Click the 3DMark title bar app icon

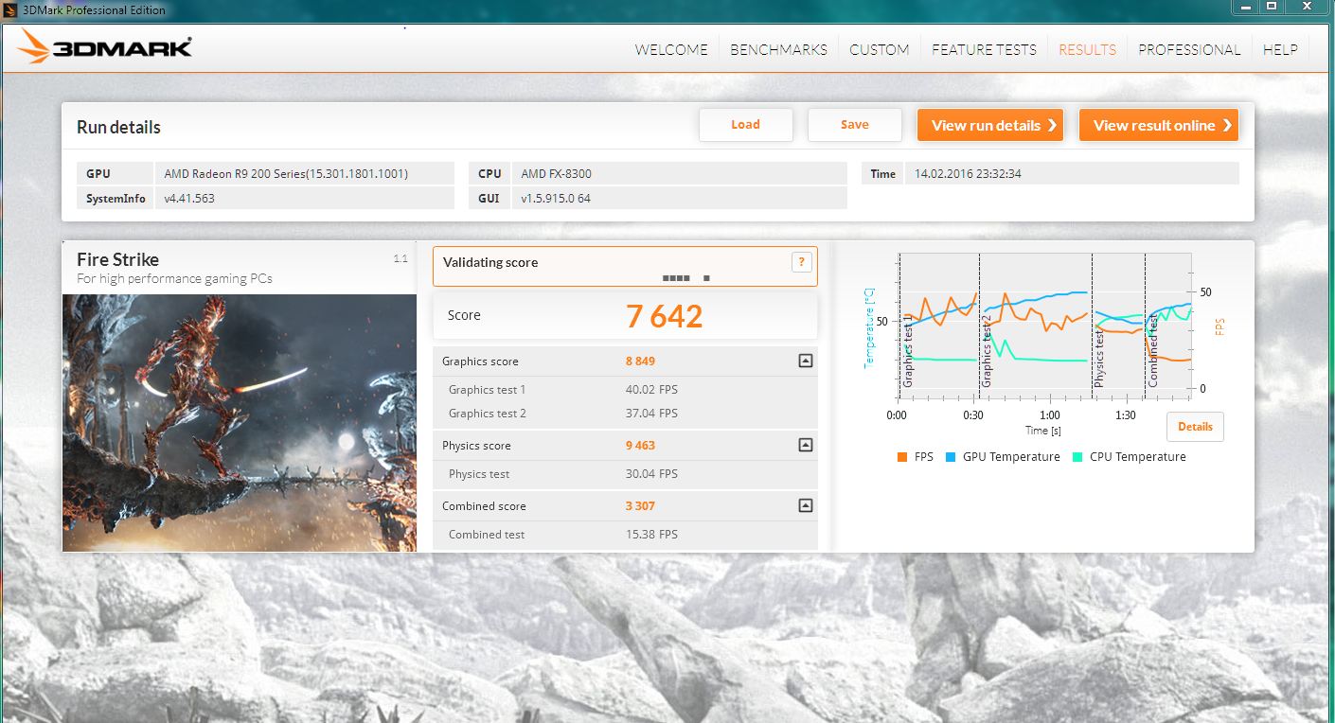click(x=9, y=9)
